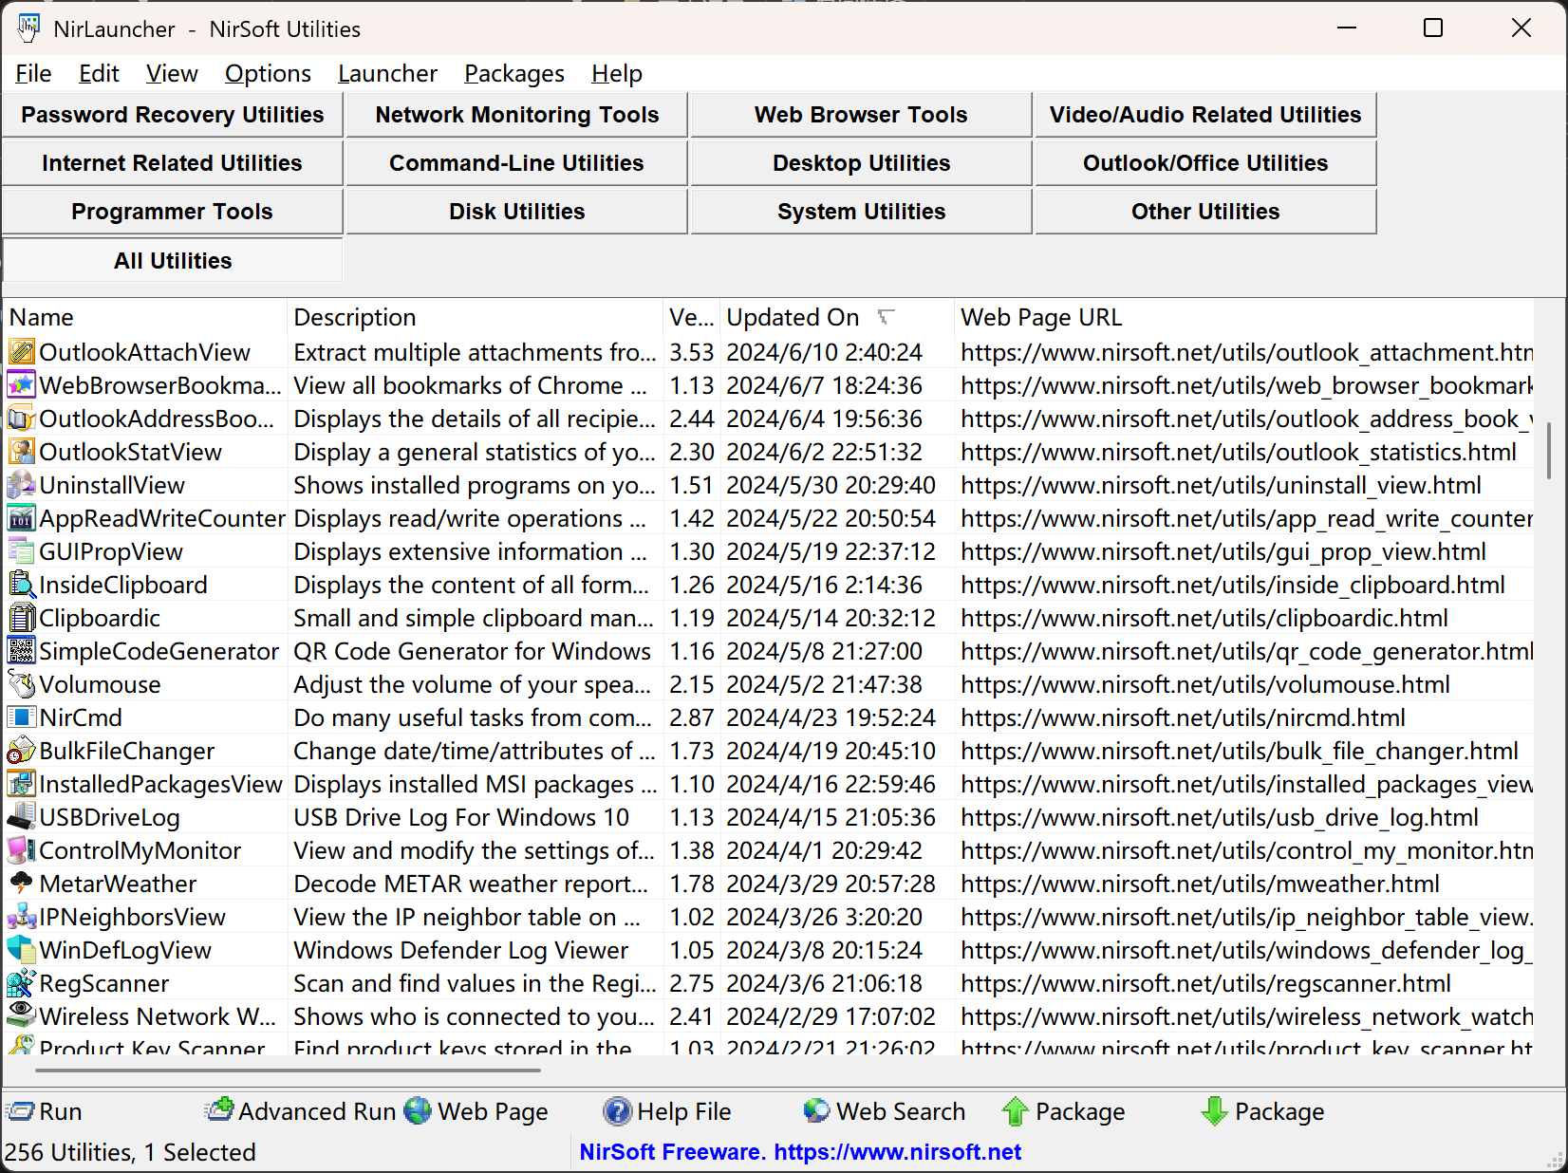Click the ControlMyMonitor row icon
Image resolution: width=1568 pixels, height=1173 pixels.
click(21, 850)
